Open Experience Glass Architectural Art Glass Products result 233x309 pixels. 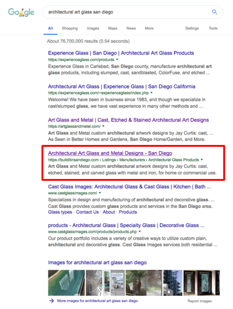(121, 53)
